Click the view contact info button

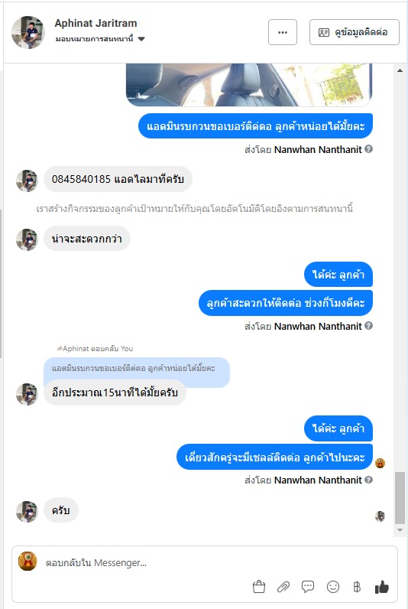[x=354, y=32]
